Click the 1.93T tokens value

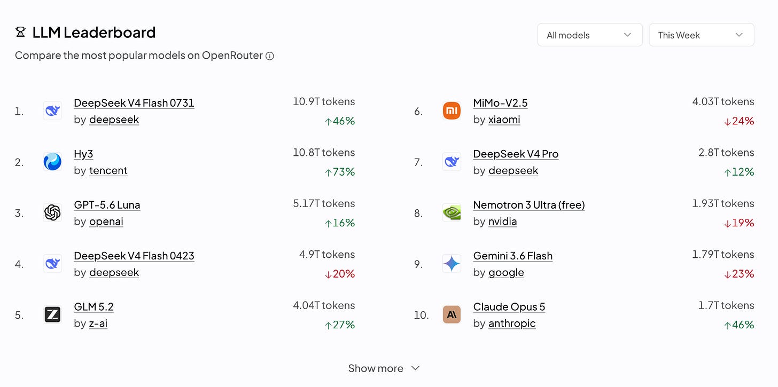pyautogui.click(x=723, y=203)
